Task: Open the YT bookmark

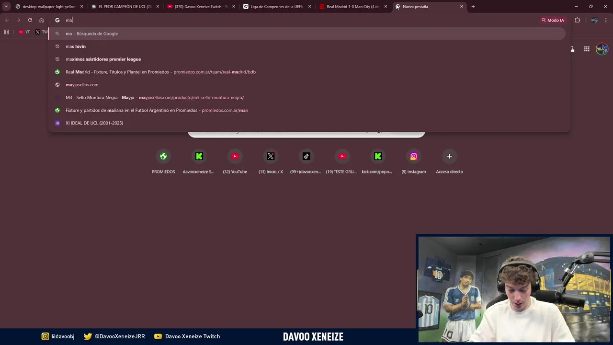Action: point(24,32)
